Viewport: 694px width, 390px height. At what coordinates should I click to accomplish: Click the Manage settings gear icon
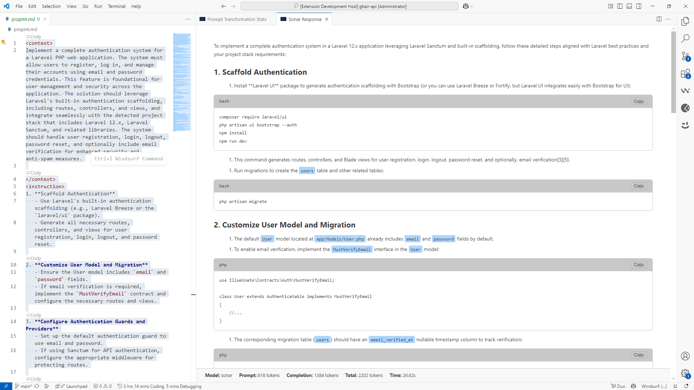click(685, 373)
